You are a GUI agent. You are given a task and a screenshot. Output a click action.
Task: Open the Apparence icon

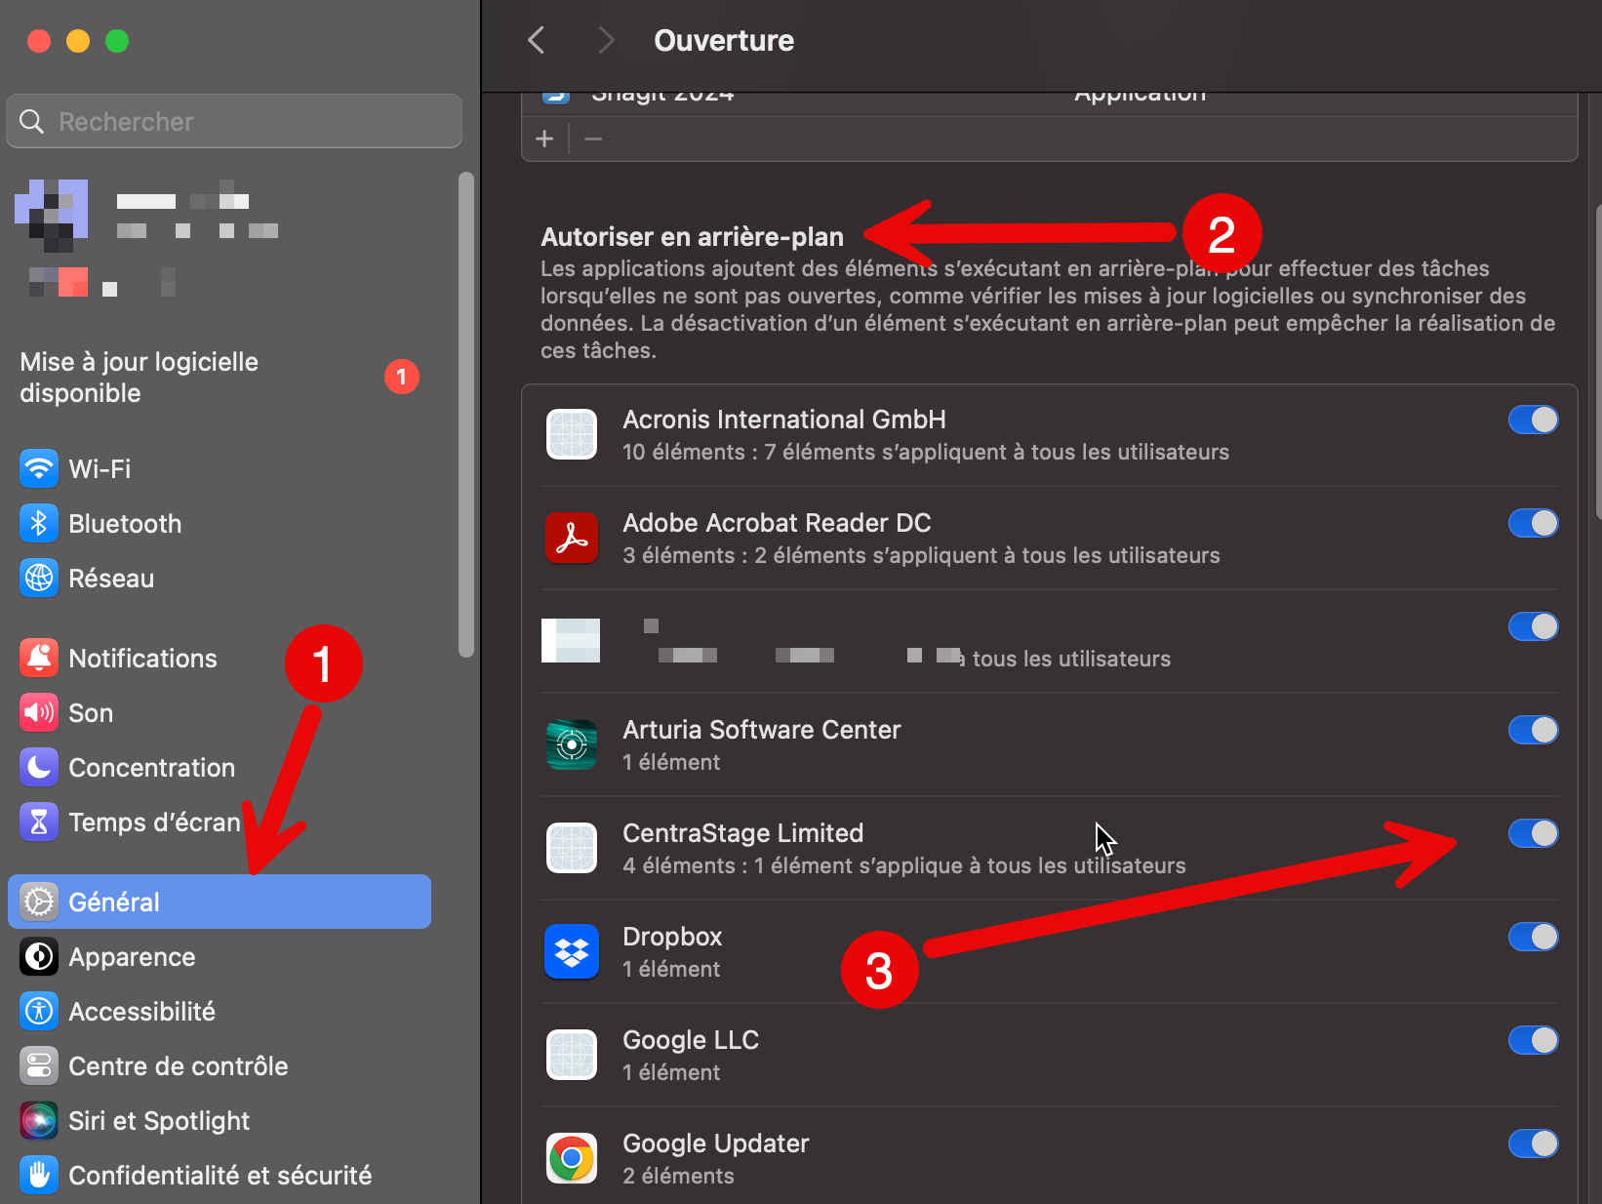click(39, 957)
